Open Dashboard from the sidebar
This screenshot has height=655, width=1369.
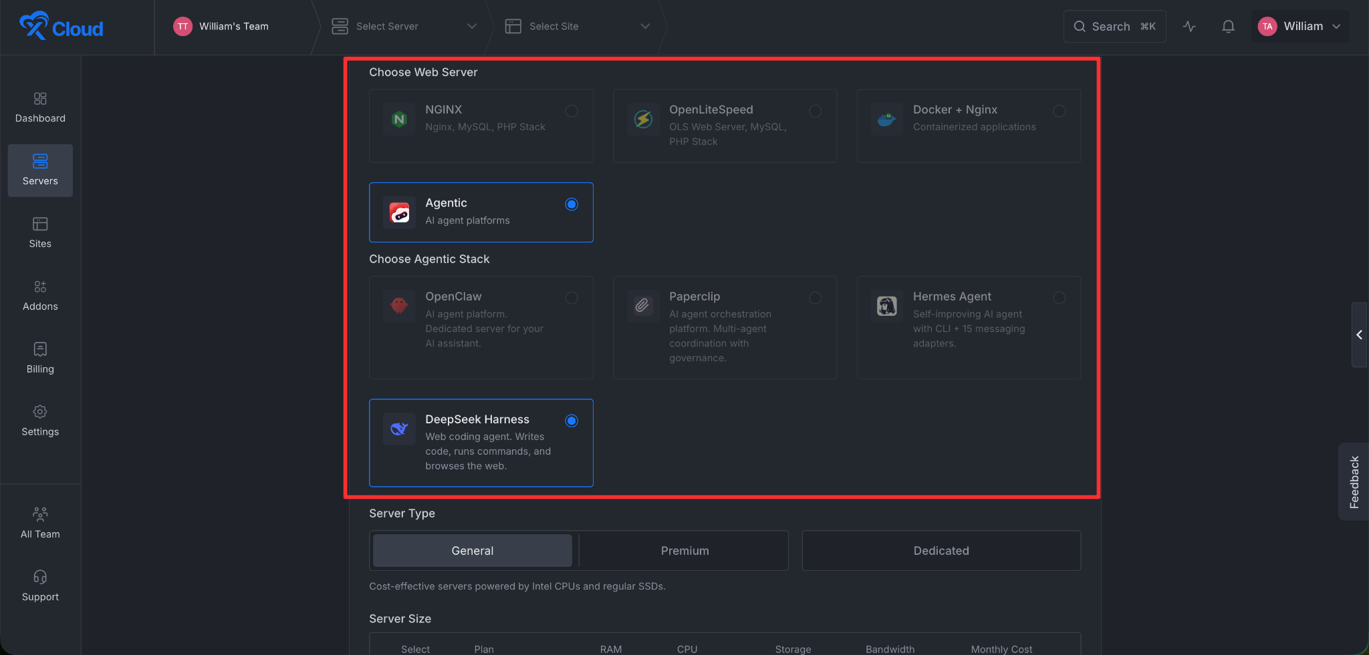[x=40, y=107]
